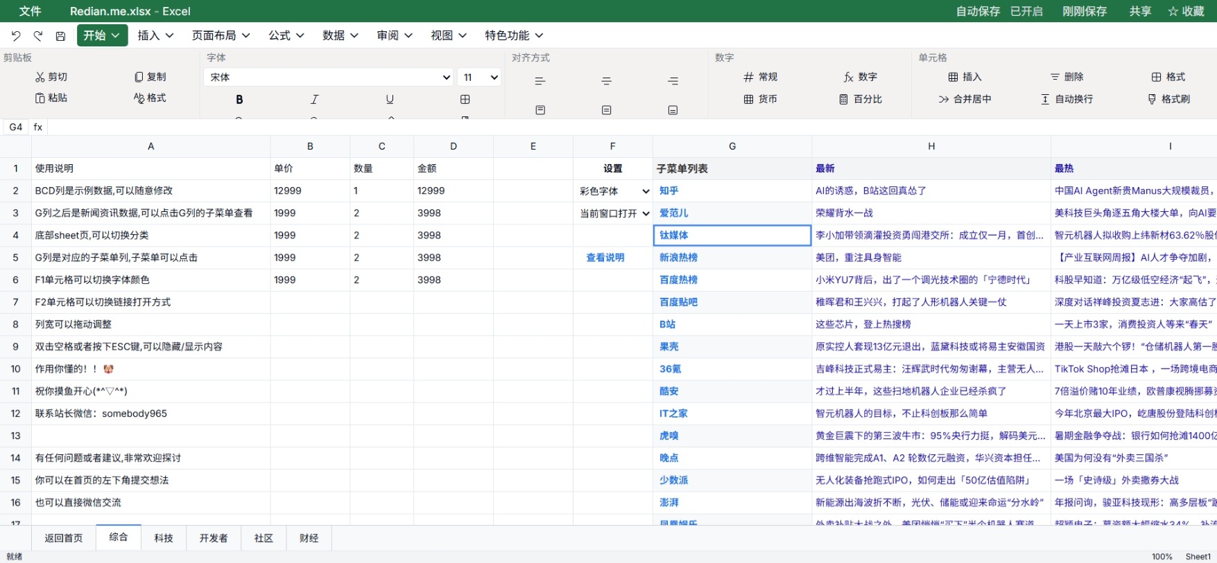Open the 审阅 ribbon menu
This screenshot has height=563, width=1217.
(395, 35)
